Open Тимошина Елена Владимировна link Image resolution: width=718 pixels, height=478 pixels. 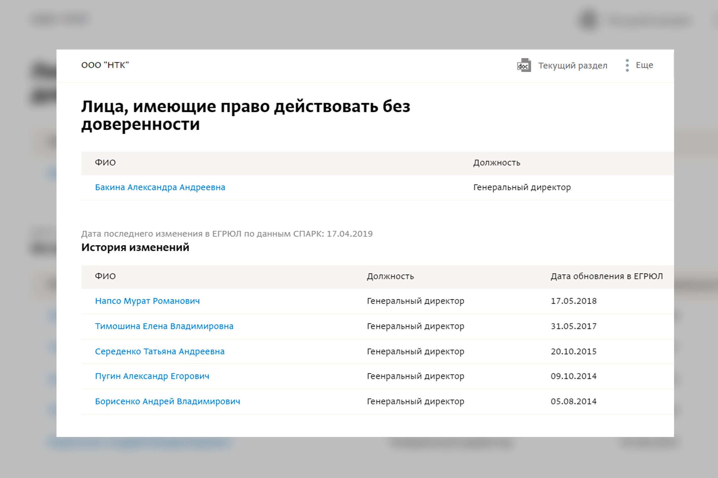pyautogui.click(x=164, y=326)
